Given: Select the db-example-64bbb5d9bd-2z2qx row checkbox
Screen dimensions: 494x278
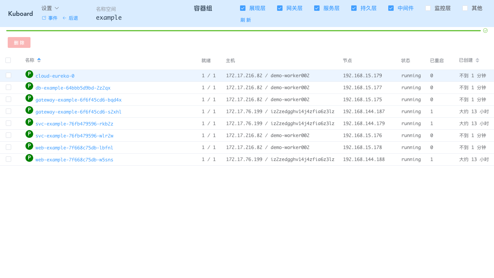Looking at the screenshot, I should [8, 87].
